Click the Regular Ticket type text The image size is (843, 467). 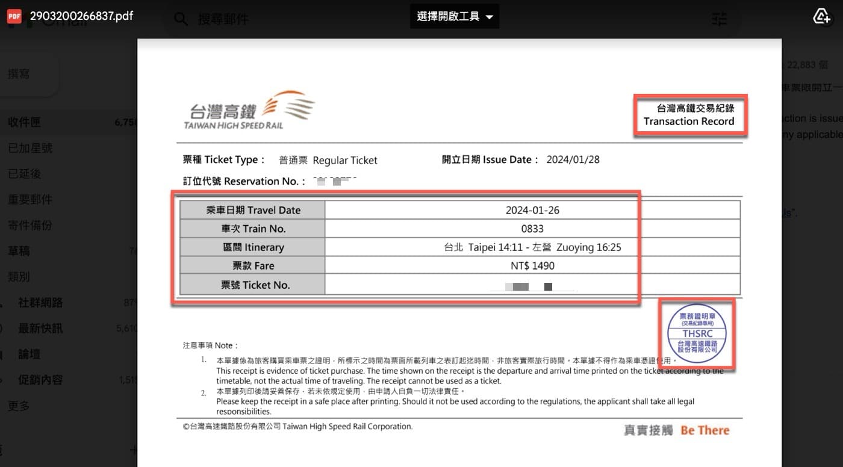tap(345, 161)
